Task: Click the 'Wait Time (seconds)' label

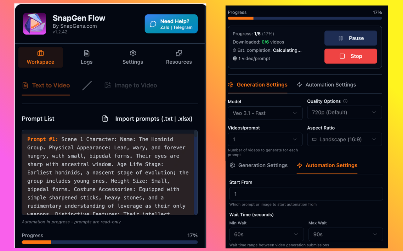Action: coord(252,215)
